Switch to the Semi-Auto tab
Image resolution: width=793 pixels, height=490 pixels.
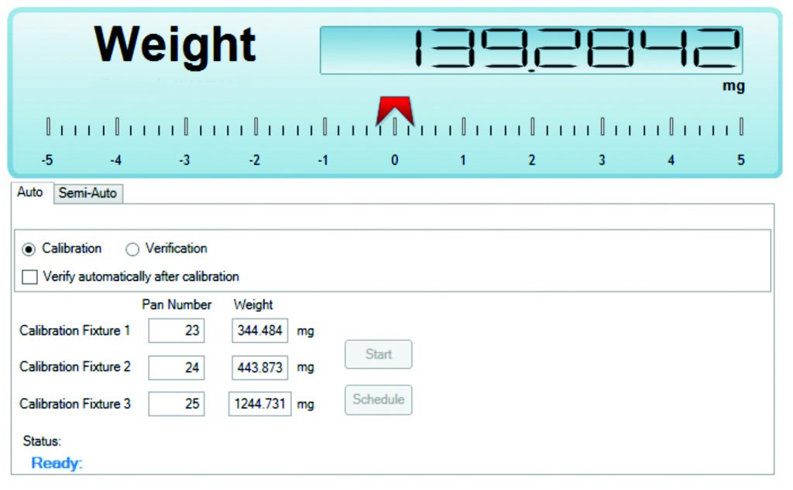pos(88,194)
